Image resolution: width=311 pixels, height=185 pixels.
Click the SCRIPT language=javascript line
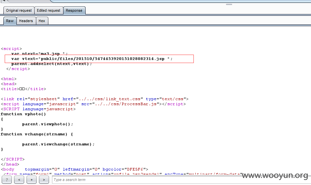[38, 109]
